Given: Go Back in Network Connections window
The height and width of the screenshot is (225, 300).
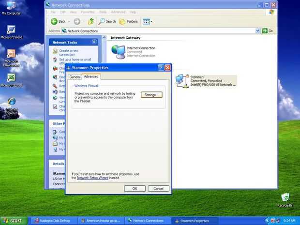Looking at the screenshot, I should tap(58, 21).
